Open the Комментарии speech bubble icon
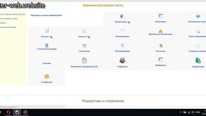The width and height of the screenshot is (206, 116). (x=122, y=31)
